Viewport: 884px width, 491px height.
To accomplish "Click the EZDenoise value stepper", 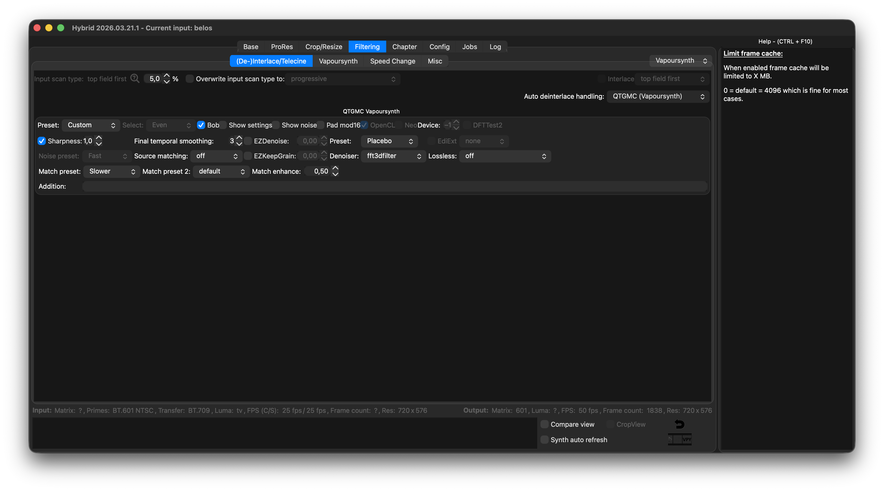I will pyautogui.click(x=324, y=141).
